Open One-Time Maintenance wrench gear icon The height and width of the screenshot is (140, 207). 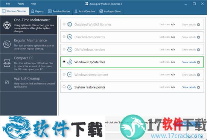tap(7, 25)
